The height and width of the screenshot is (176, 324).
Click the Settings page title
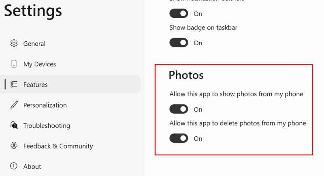[x=33, y=11]
